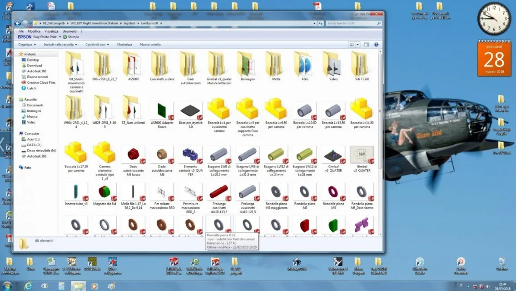Open Explorer help question mark icon
Image resolution: width=516 pixels, height=291 pixels.
click(x=376, y=45)
